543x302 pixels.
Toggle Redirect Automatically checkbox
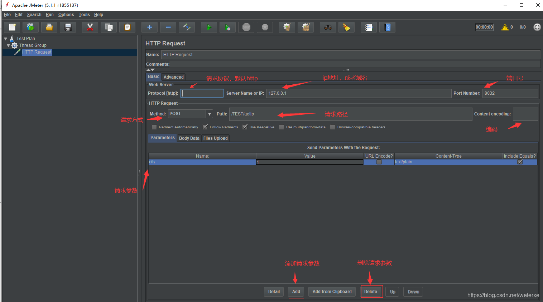tap(154, 127)
